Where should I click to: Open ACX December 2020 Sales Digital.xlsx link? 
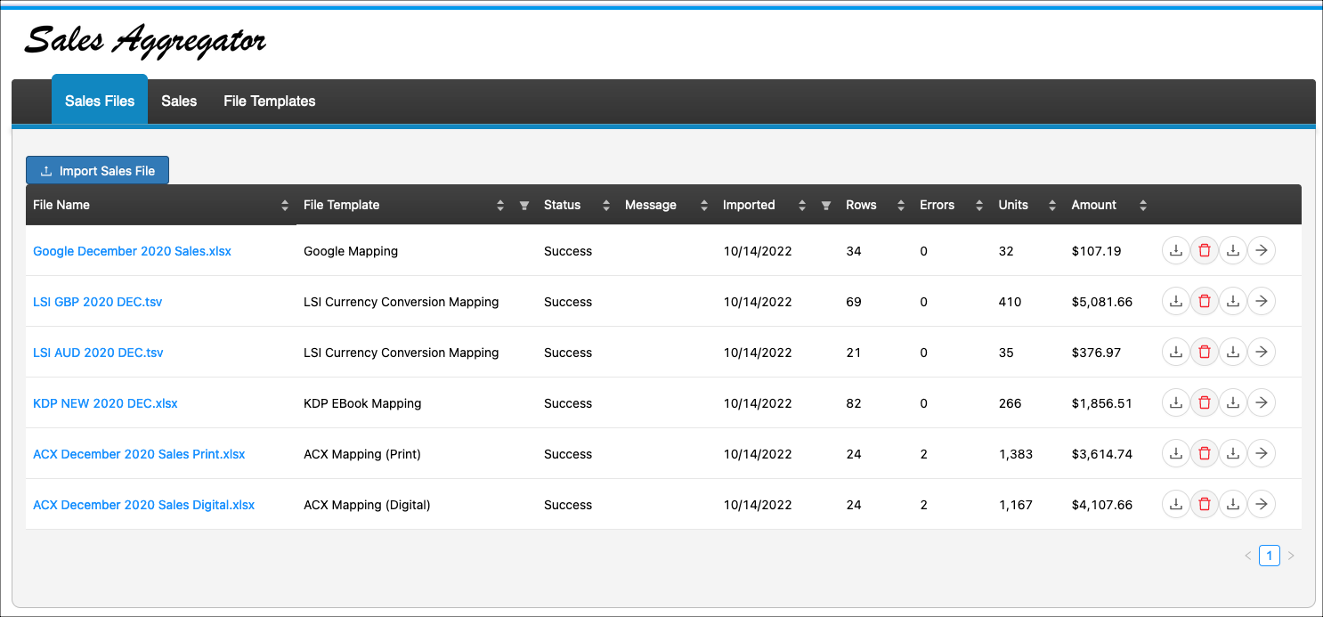tap(143, 505)
